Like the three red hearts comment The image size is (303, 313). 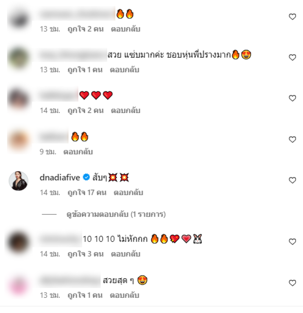tap(292, 98)
